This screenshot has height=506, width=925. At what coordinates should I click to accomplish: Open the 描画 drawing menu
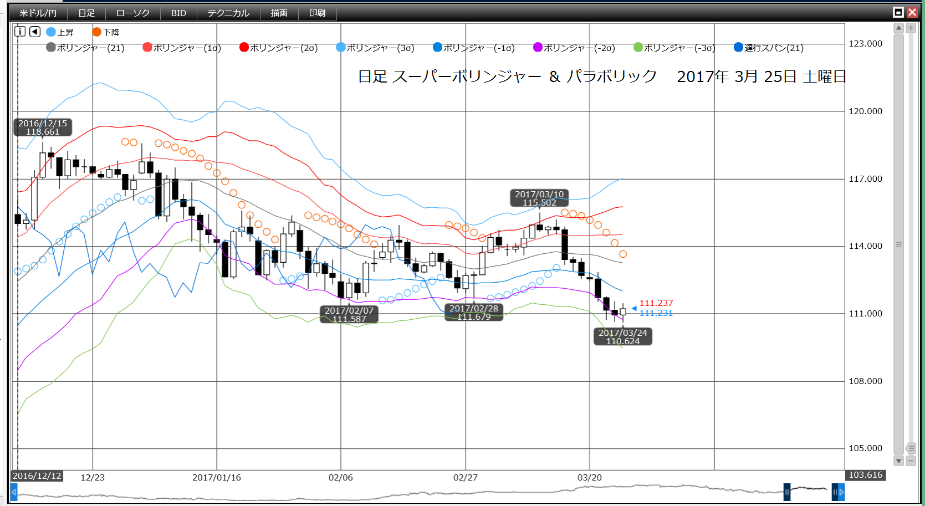tap(279, 13)
